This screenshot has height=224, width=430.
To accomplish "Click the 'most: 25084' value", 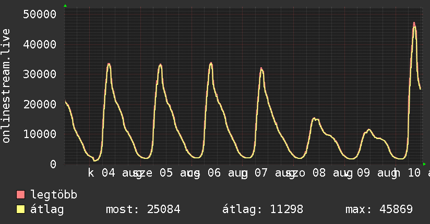I will click(143, 209).
